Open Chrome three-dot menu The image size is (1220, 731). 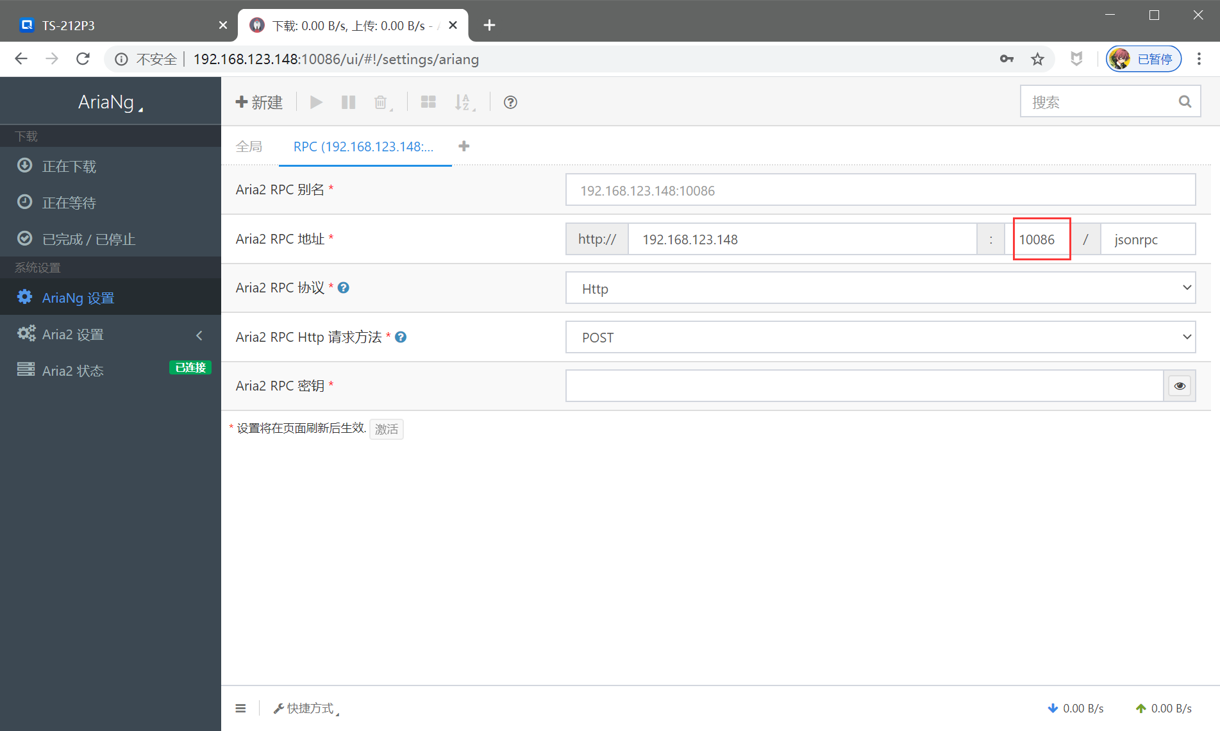point(1199,59)
